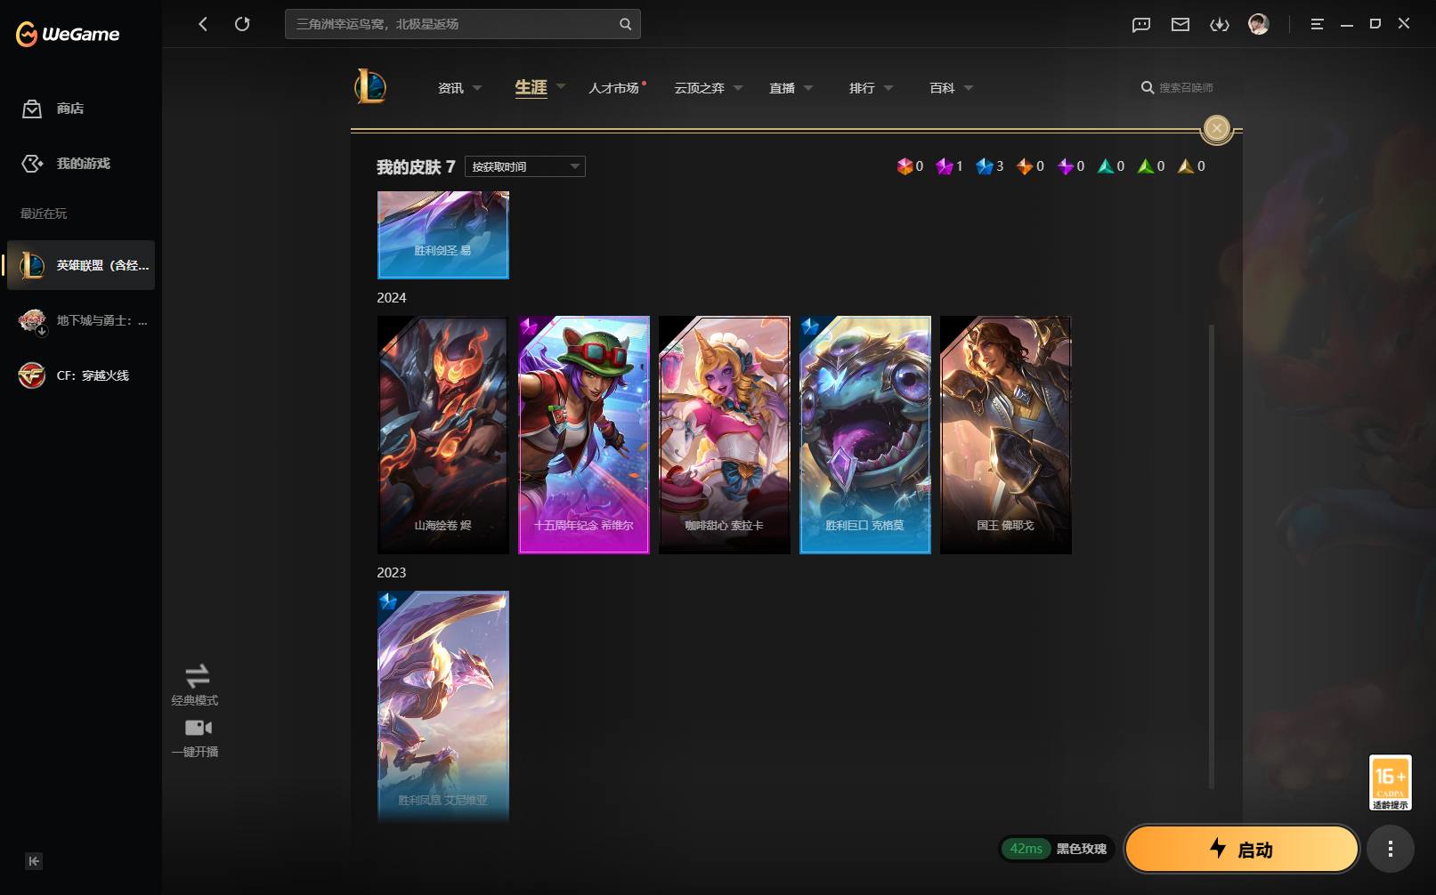
Task: Refresh the page with the reload icon
Action: [242, 24]
